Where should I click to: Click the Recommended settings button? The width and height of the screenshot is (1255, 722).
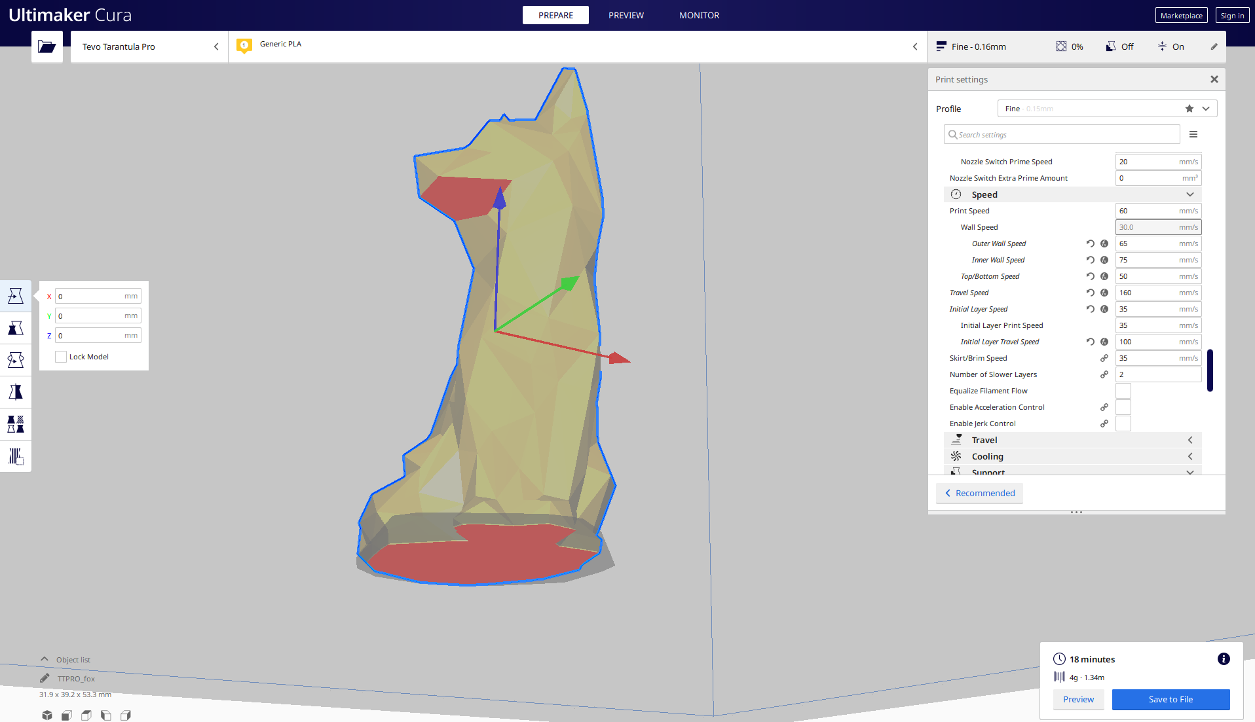point(980,493)
